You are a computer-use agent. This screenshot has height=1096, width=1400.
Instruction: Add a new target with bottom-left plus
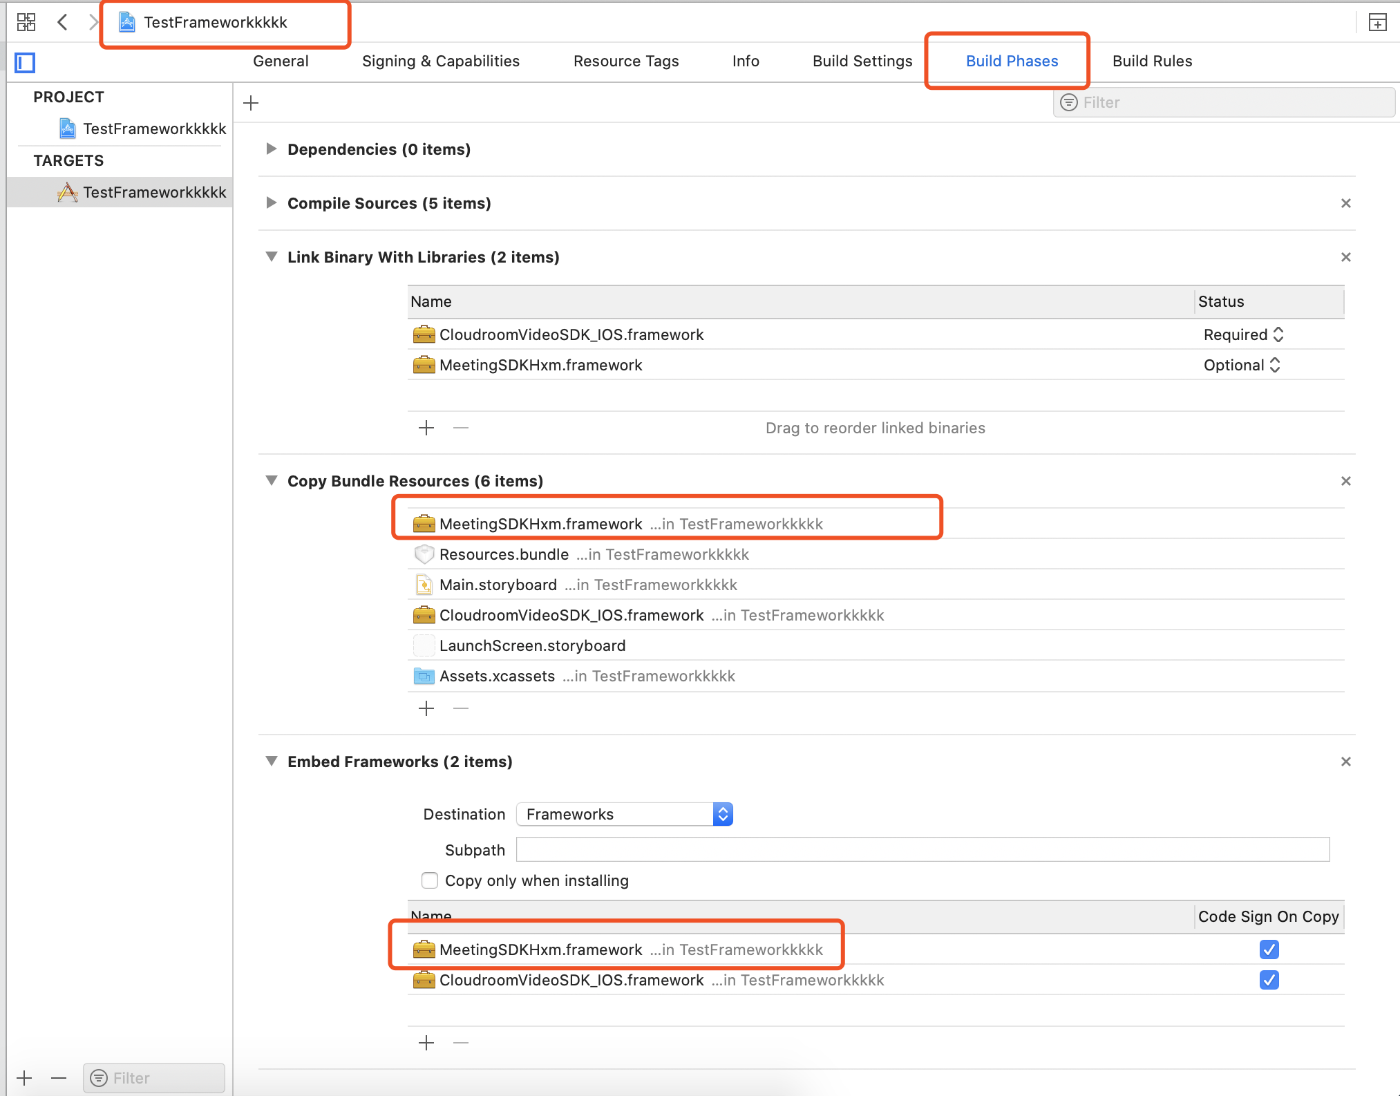click(x=24, y=1078)
